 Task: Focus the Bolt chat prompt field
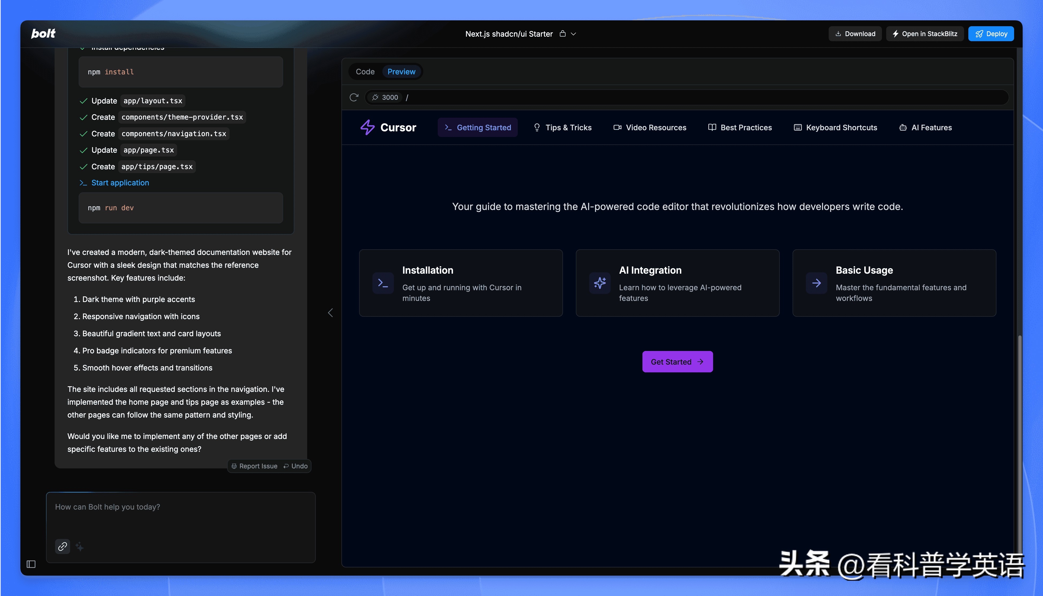pyautogui.click(x=180, y=516)
